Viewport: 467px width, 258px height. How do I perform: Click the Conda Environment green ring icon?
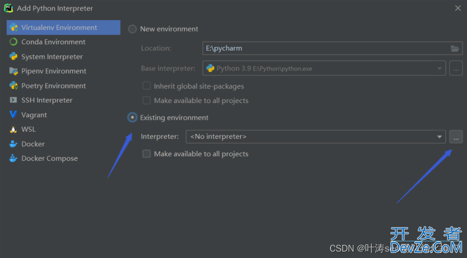13,42
